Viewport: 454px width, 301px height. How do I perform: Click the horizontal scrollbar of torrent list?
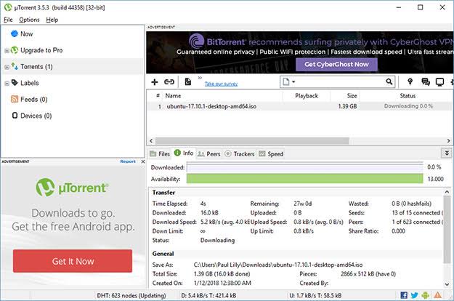[252, 141]
